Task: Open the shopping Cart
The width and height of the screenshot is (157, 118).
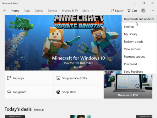Action: tap(132, 11)
